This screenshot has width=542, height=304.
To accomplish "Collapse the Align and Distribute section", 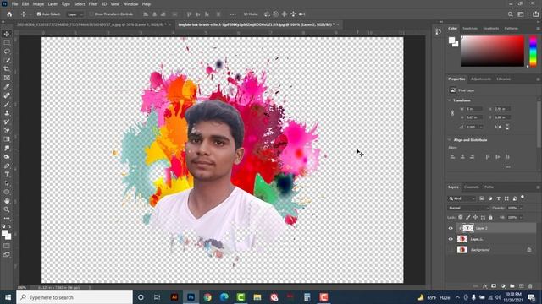I will point(449,140).
